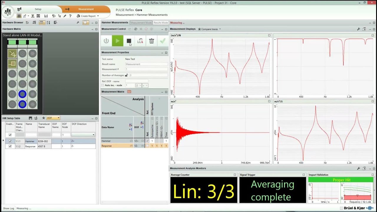Viewport: 377px width, 212px height.
Task: Click the save icon in HW Setup Table
Action: [30, 118]
